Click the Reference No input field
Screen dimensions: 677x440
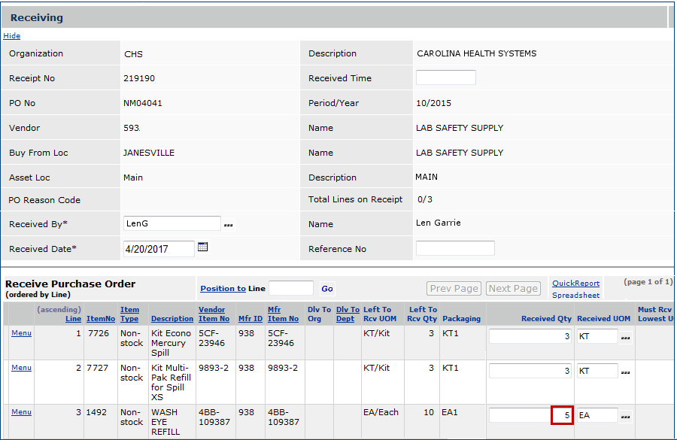(x=455, y=248)
